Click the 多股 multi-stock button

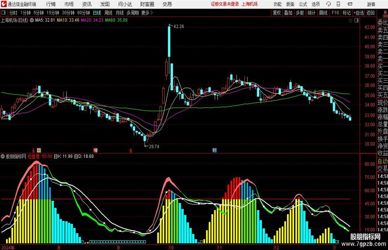click(x=300, y=13)
